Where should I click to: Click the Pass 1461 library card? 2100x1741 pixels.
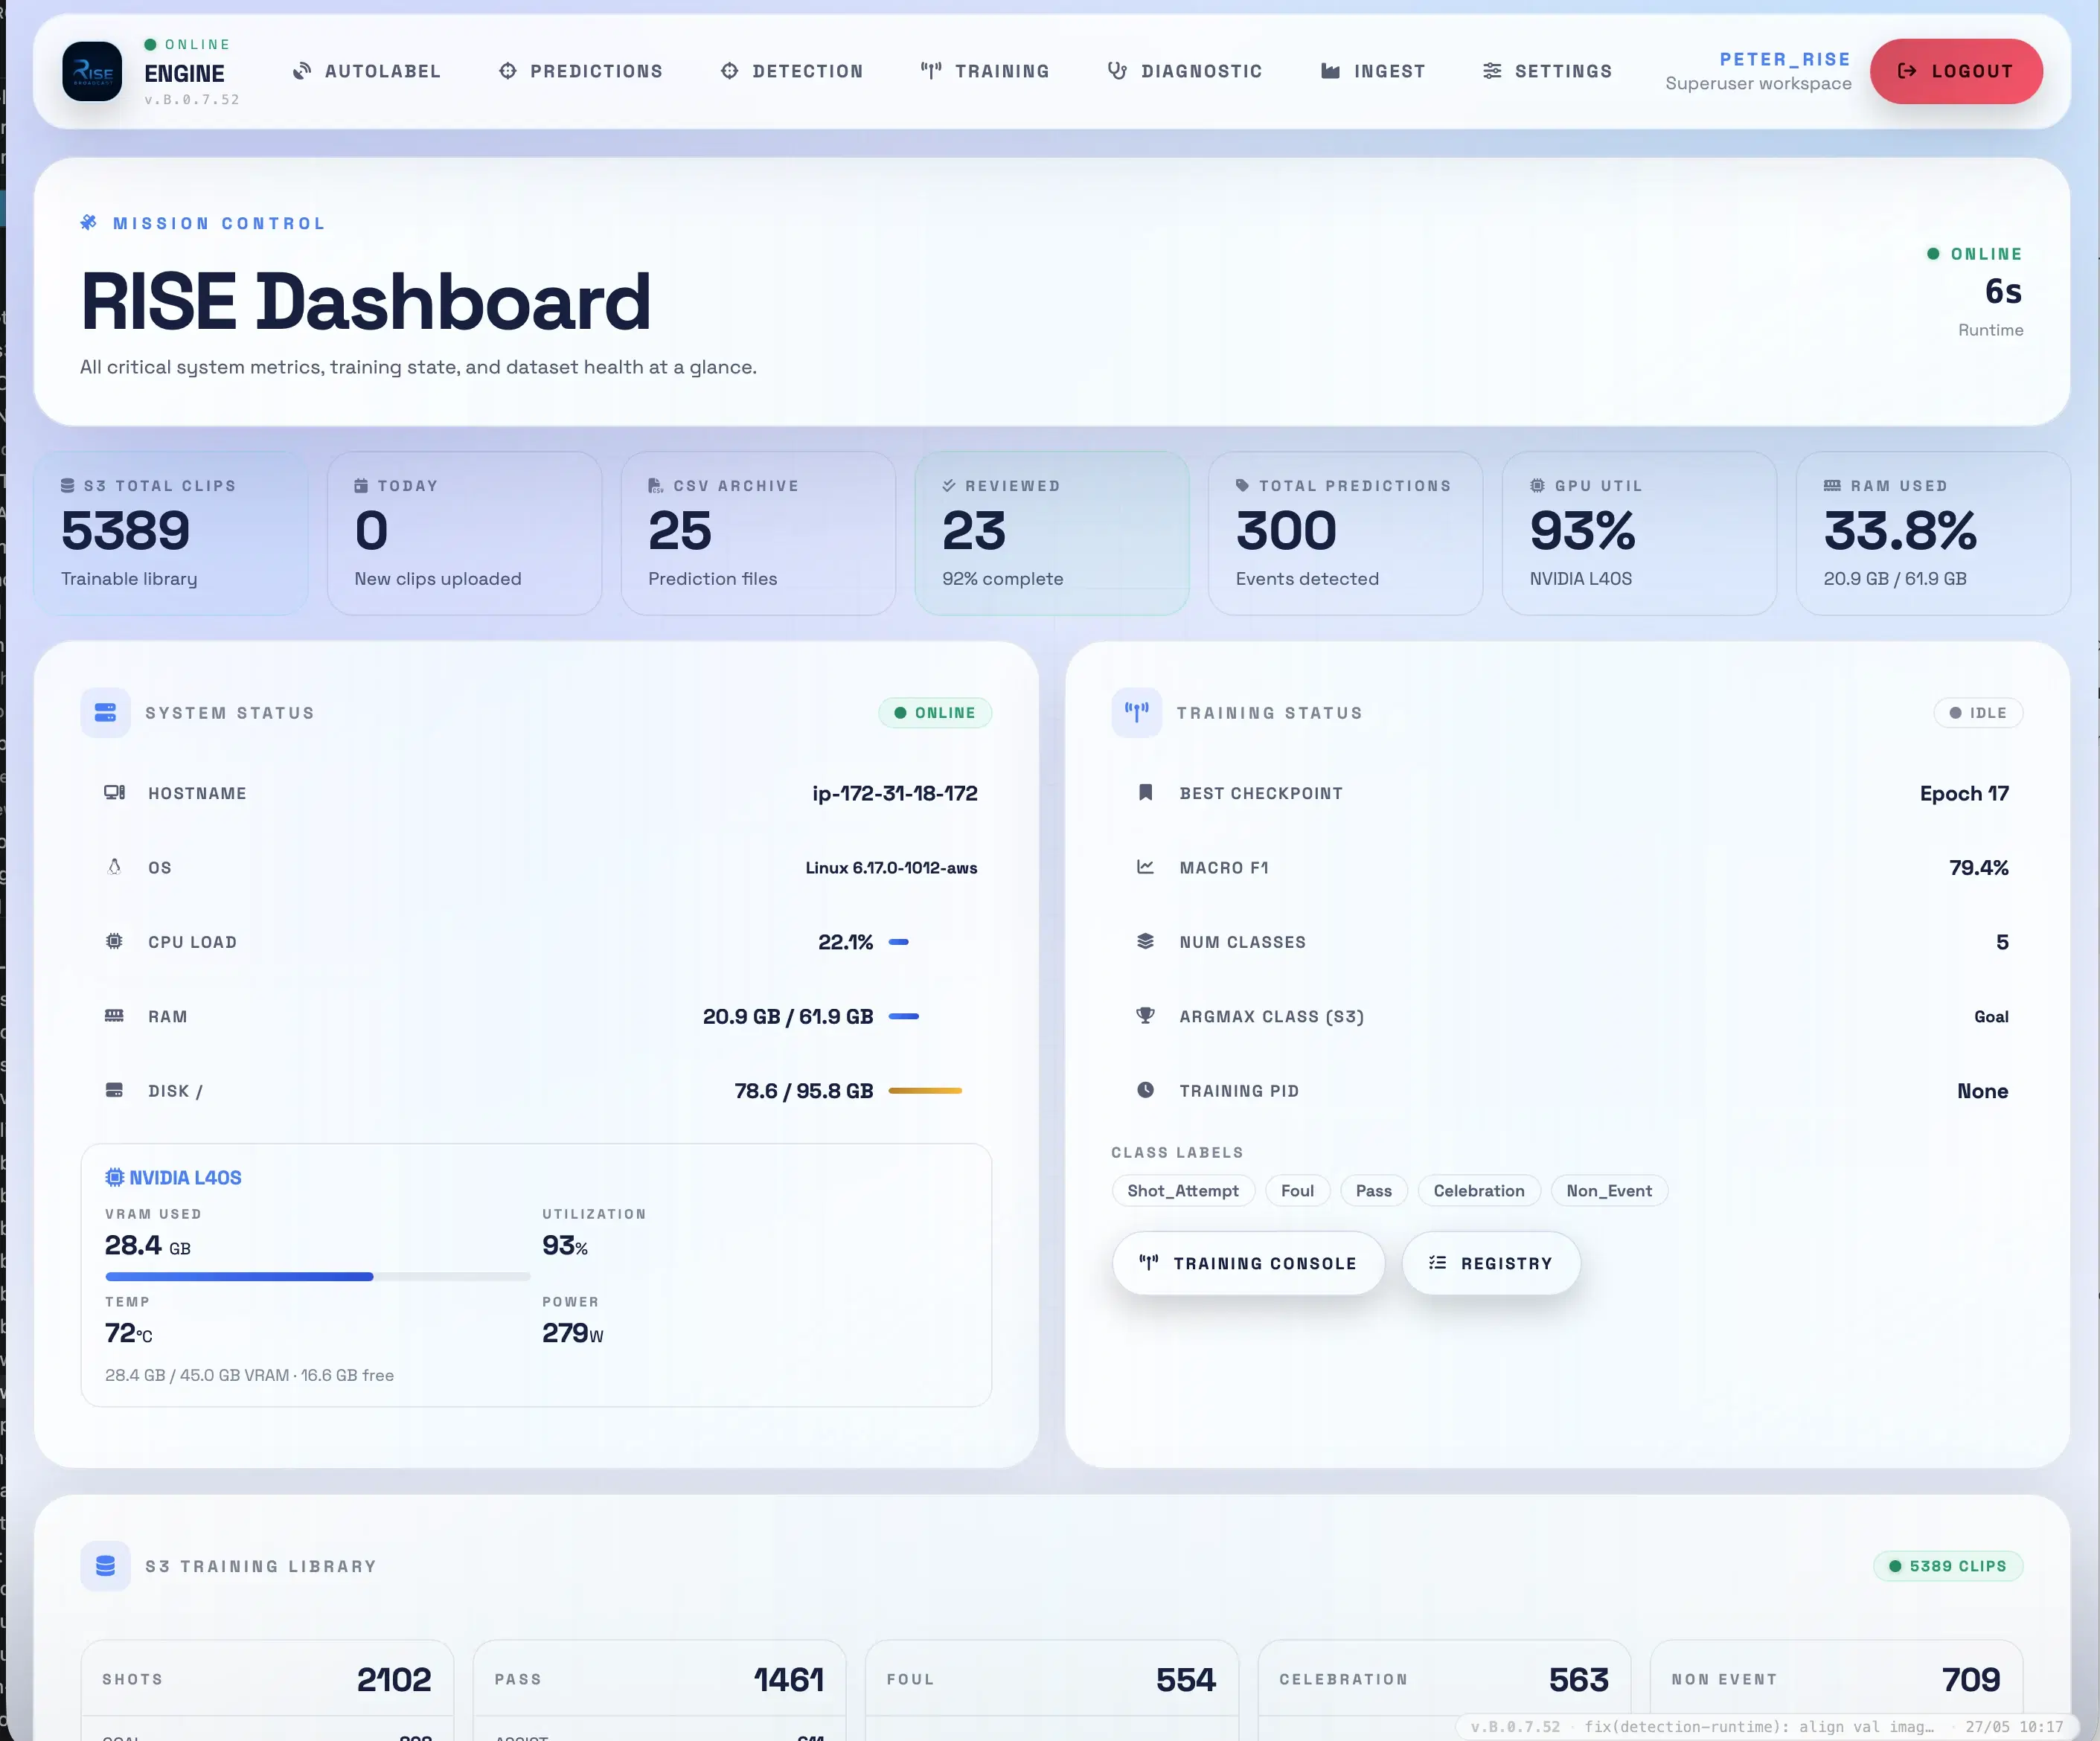coord(659,1690)
